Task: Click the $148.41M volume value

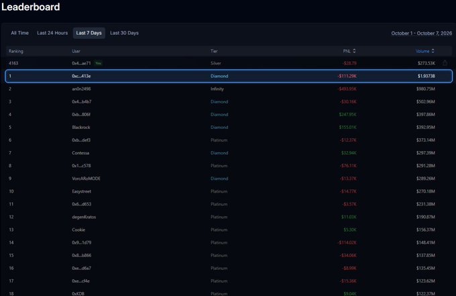Action: click(425, 242)
